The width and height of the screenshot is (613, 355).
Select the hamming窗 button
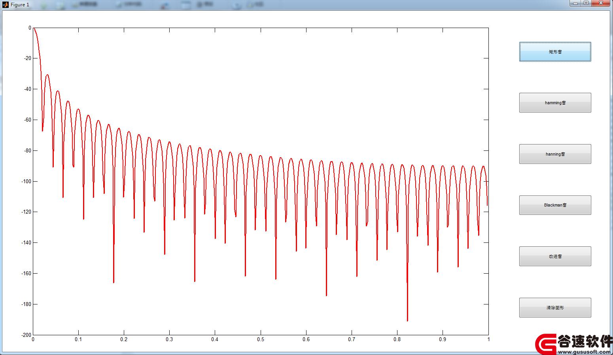(x=555, y=103)
